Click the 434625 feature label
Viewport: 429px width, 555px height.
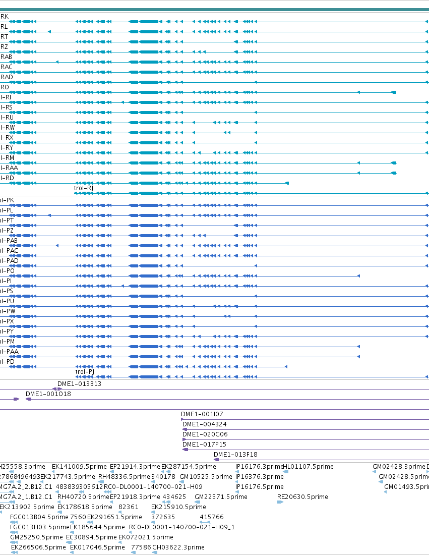click(x=174, y=497)
